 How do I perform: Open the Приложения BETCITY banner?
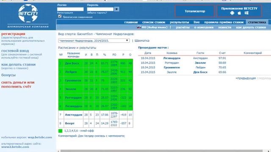[x=239, y=11]
